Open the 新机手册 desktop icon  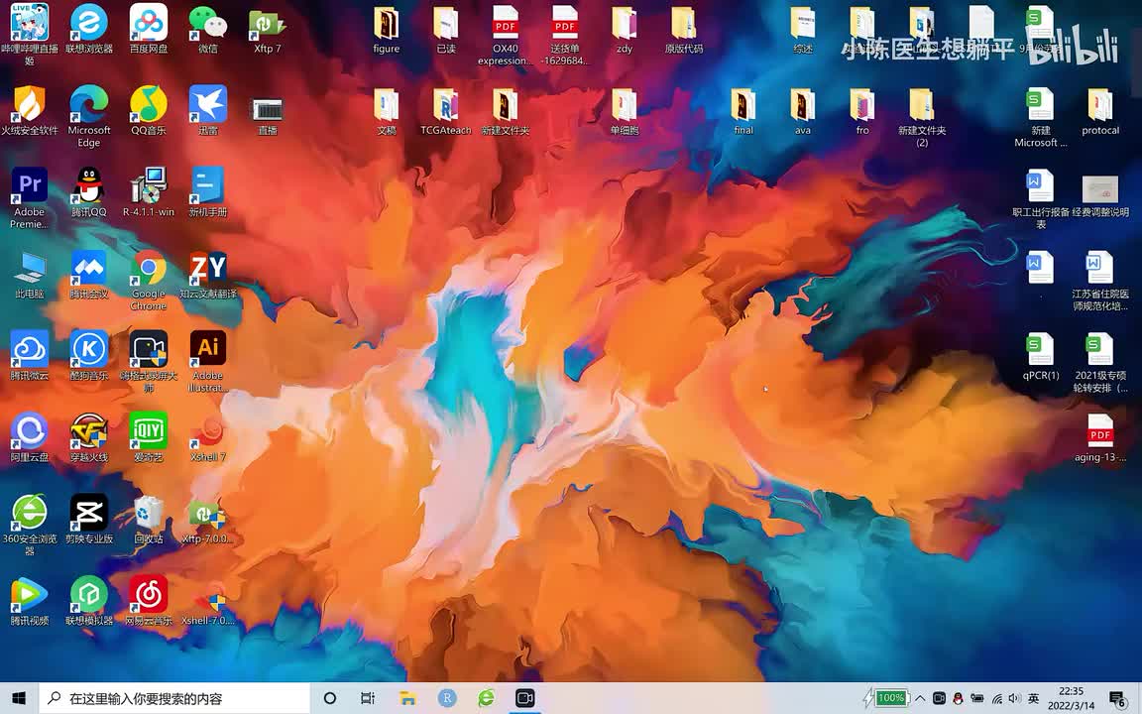pos(207,192)
